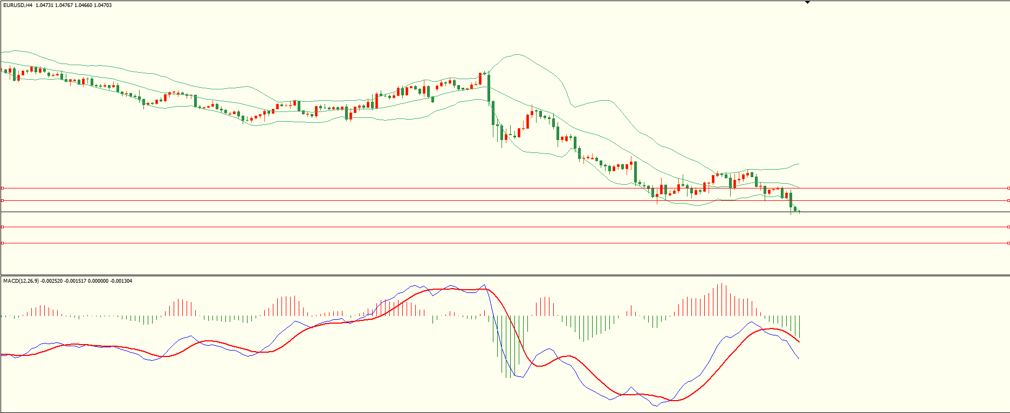Click the EURUSD,H4 chart title label

[18, 5]
